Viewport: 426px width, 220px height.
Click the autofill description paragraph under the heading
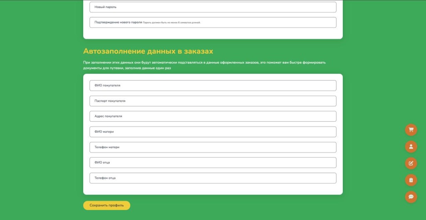coord(204,65)
